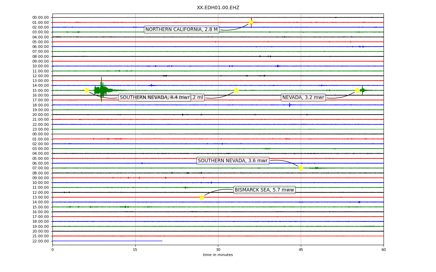The image size is (436, 272).
Task: Click the large green earthquake waveform burst
Action: [102, 90]
